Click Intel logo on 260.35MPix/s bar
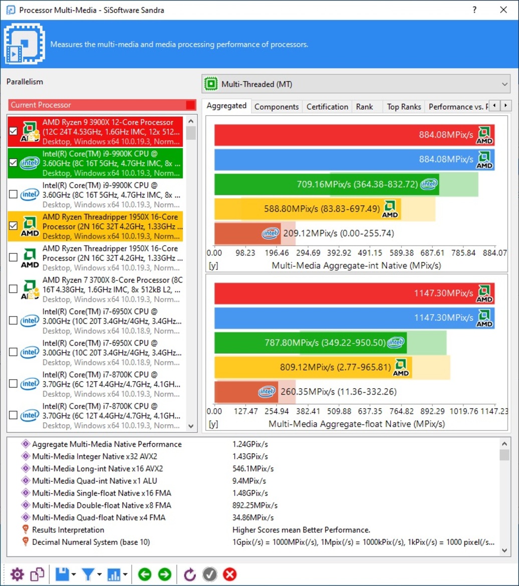 (267, 391)
